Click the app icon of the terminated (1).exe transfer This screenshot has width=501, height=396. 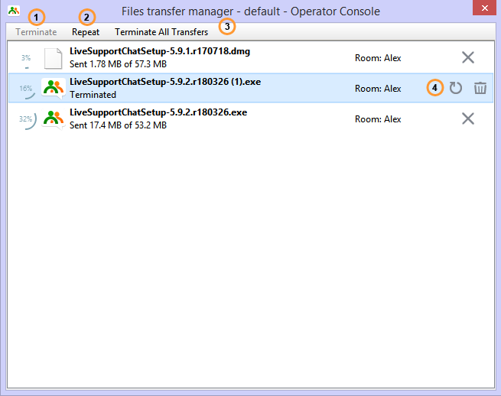click(53, 89)
